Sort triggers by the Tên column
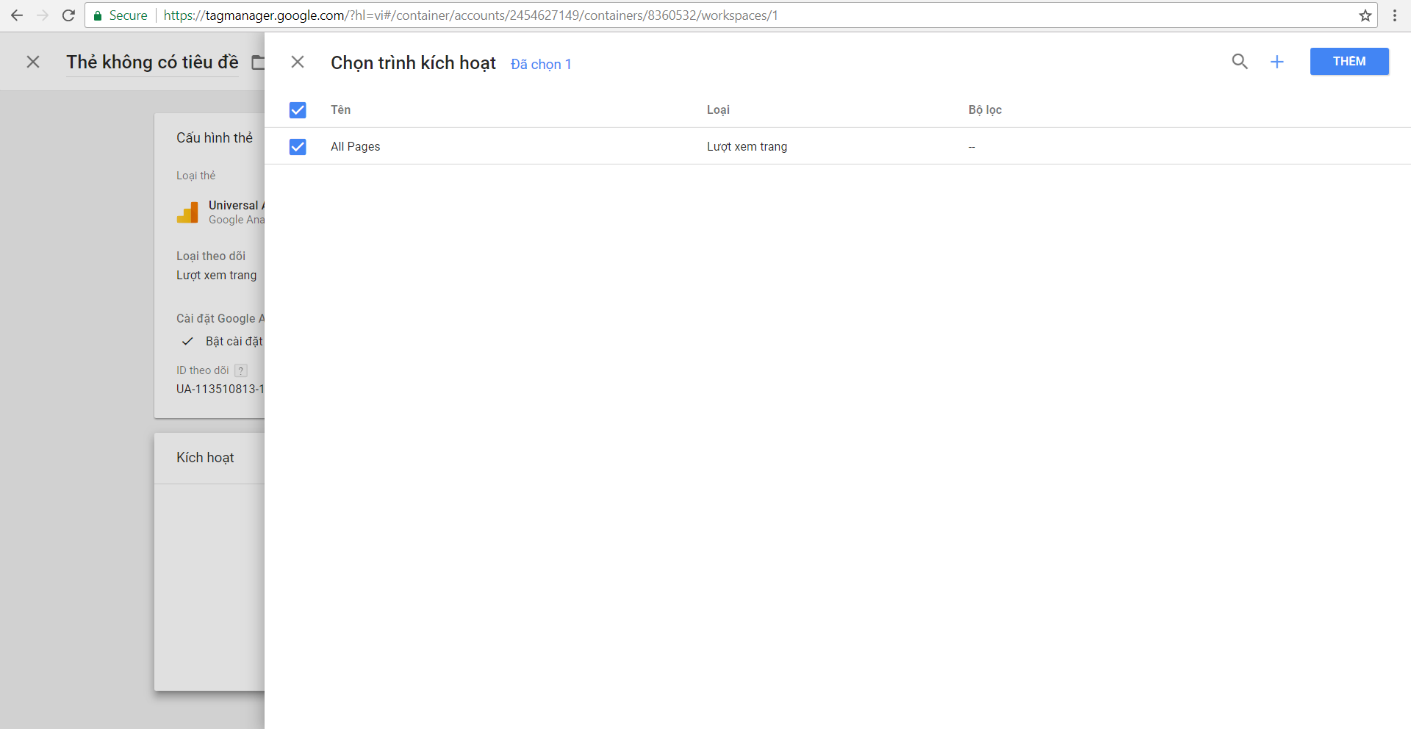Image resolution: width=1411 pixels, height=729 pixels. (340, 110)
